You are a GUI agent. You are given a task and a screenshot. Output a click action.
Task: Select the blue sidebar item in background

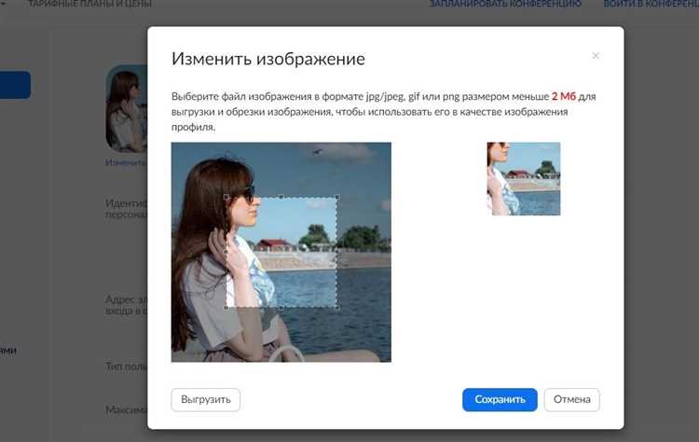coord(15,84)
